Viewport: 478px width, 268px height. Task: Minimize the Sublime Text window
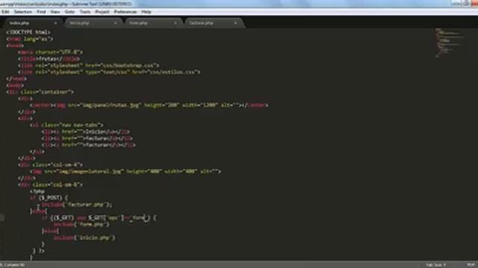pos(456,3)
